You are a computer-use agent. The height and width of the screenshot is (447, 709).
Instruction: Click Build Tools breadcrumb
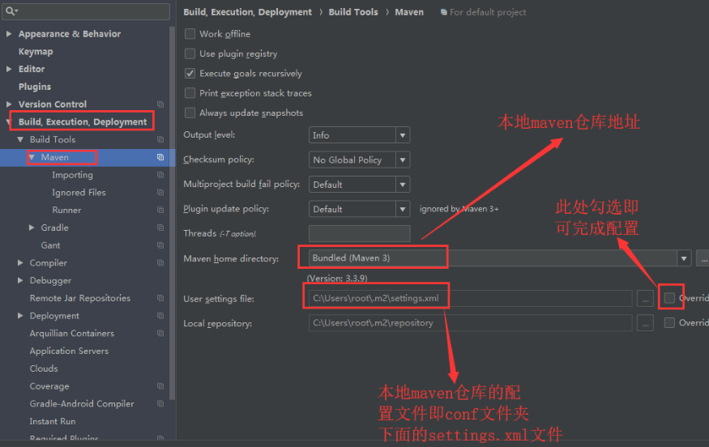coord(353,12)
